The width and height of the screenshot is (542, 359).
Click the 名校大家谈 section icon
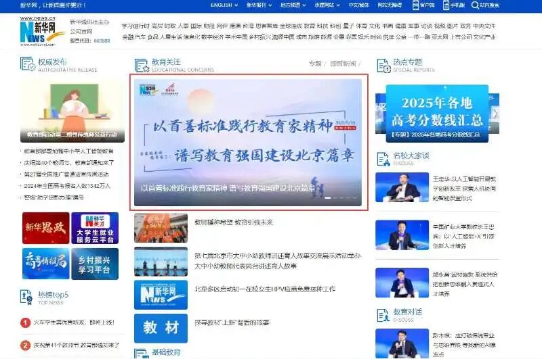383,159
